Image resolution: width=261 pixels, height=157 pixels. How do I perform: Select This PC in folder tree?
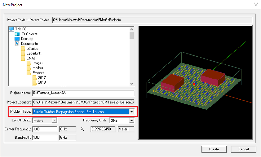(21, 29)
